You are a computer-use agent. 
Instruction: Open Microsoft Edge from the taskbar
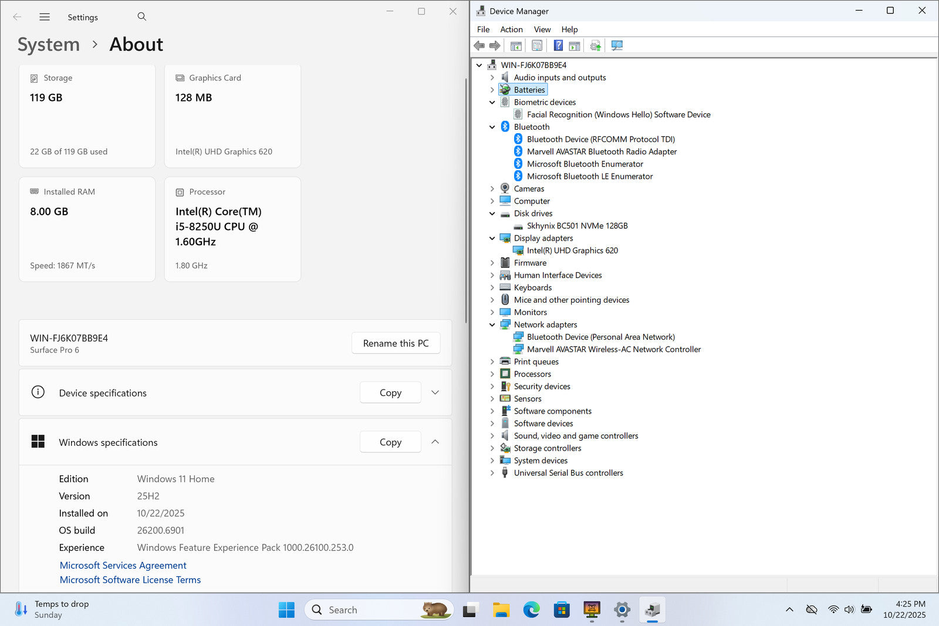click(x=531, y=610)
